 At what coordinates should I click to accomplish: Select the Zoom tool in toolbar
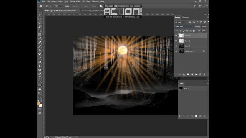pyautogui.click(x=40, y=93)
